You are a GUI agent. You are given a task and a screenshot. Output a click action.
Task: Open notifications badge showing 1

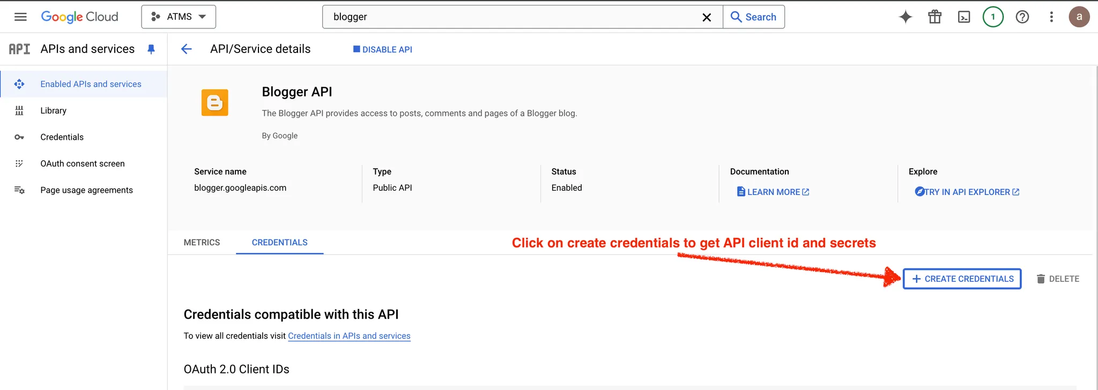993,17
